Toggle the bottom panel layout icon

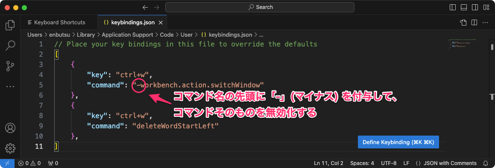pyautogui.click(x=464, y=7)
